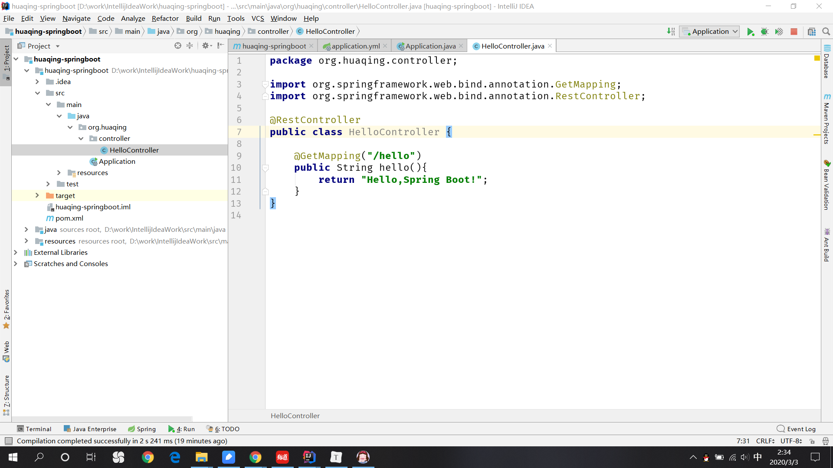
Task: Click the Search Everywhere magnifier icon
Action: coord(826,32)
